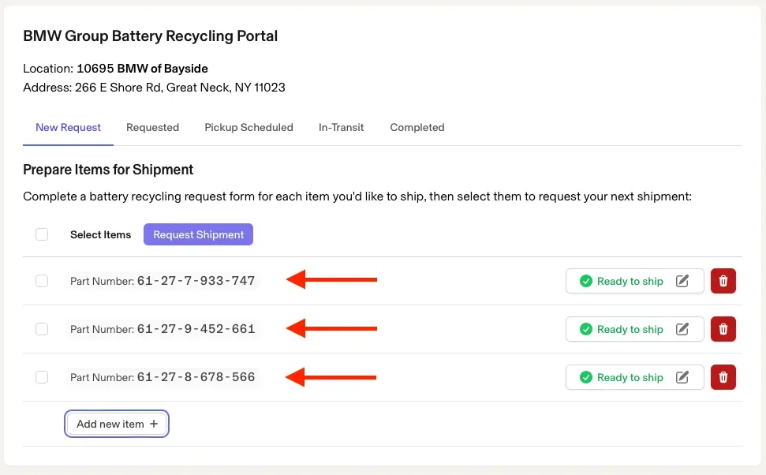Tick checkbox for part 61-27-7-933-747
The height and width of the screenshot is (475, 766).
42,281
